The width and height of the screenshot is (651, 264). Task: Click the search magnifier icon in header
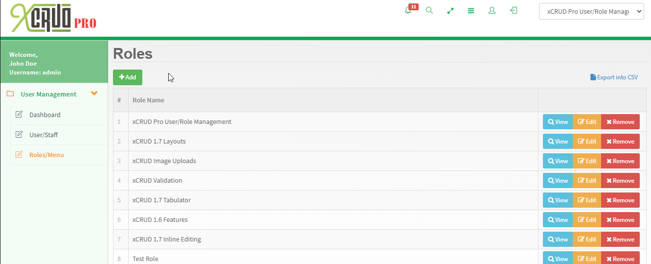coord(429,10)
